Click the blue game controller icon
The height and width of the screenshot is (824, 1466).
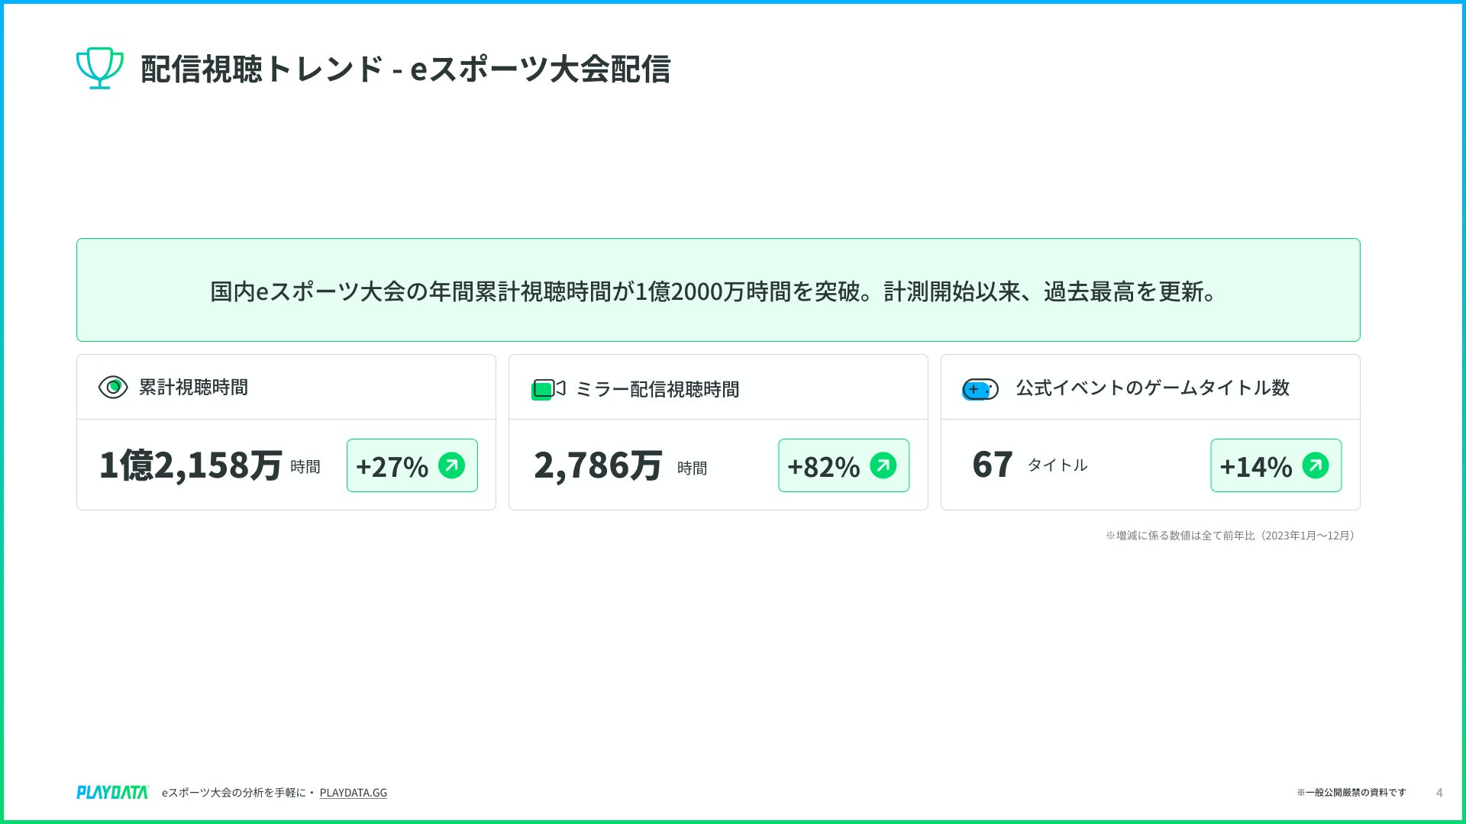tap(980, 389)
